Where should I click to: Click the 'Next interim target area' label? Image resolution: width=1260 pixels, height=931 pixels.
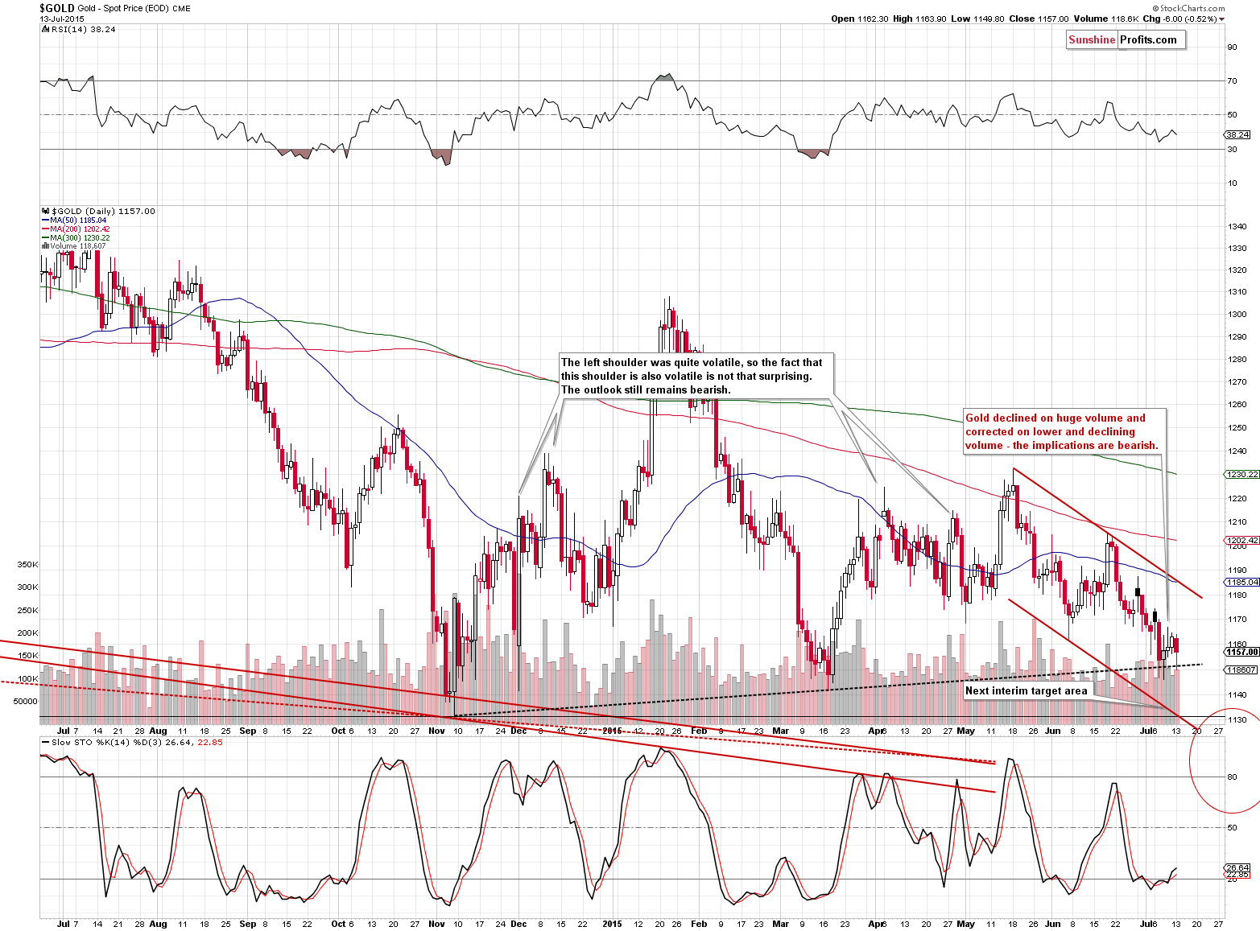pyautogui.click(x=1026, y=690)
